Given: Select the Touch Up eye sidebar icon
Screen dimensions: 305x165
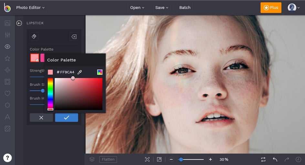Looking at the screenshot, I should tap(7, 47).
